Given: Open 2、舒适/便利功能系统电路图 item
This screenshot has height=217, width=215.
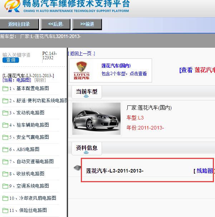Looking at the screenshot, I should pyautogui.click(x=38, y=100).
